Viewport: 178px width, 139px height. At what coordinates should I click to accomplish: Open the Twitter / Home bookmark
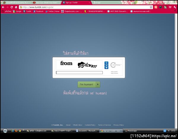point(52,11)
